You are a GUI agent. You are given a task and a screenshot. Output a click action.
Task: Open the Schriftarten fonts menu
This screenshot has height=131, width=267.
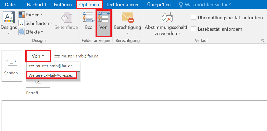(35, 23)
